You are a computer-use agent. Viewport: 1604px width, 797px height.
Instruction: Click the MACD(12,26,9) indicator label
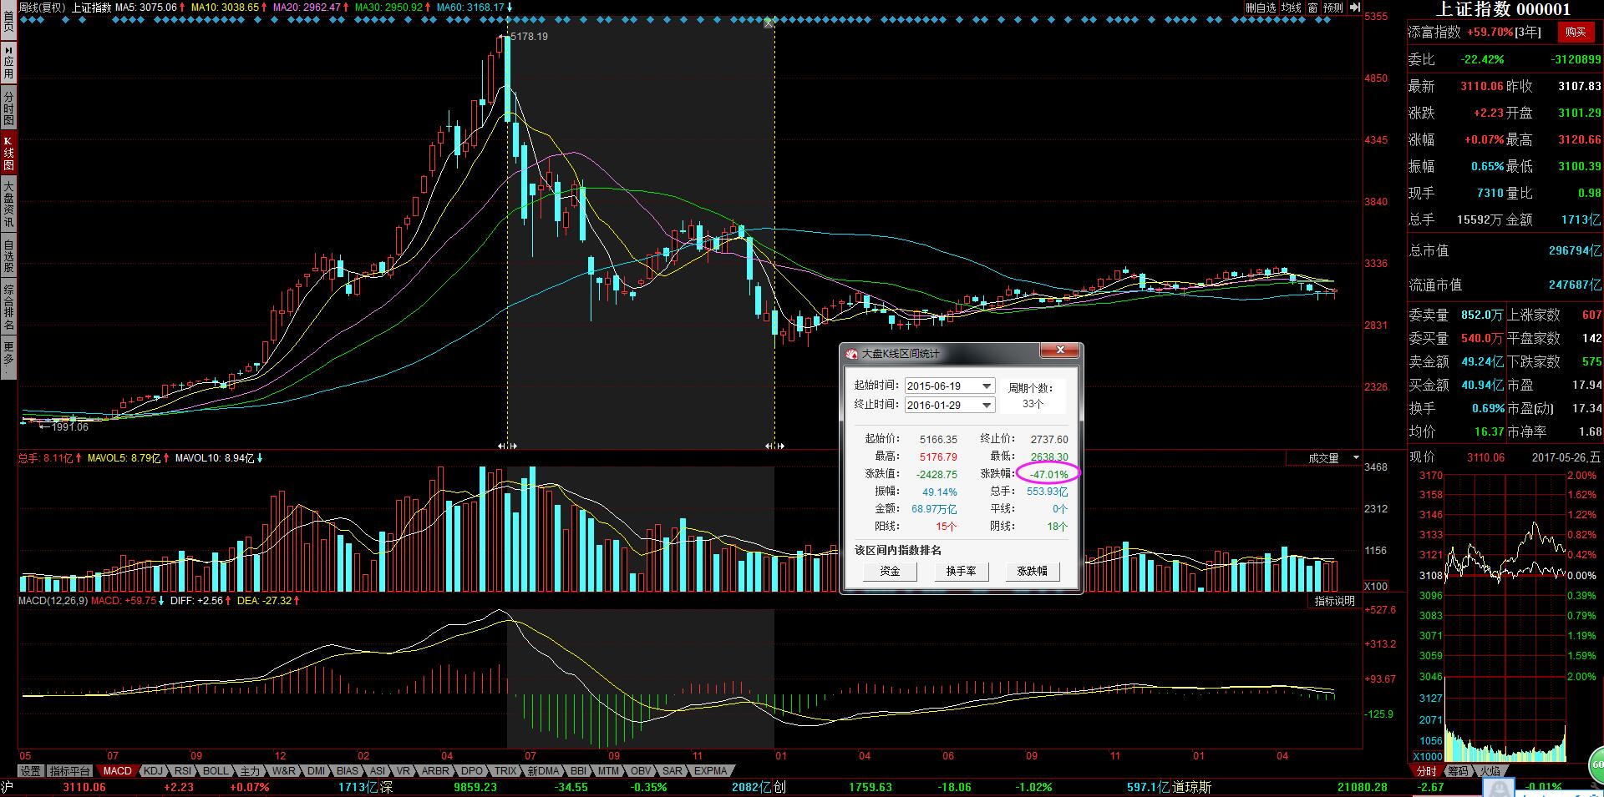pyautogui.click(x=53, y=601)
